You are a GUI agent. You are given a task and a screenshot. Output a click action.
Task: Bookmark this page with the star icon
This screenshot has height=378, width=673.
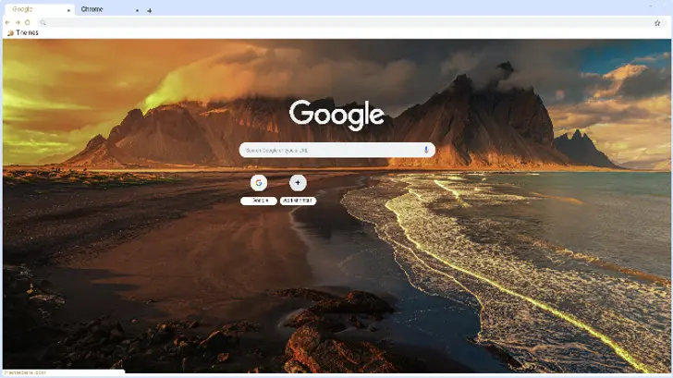[657, 22]
